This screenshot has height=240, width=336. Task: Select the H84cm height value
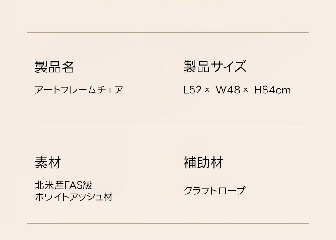[x=272, y=90]
